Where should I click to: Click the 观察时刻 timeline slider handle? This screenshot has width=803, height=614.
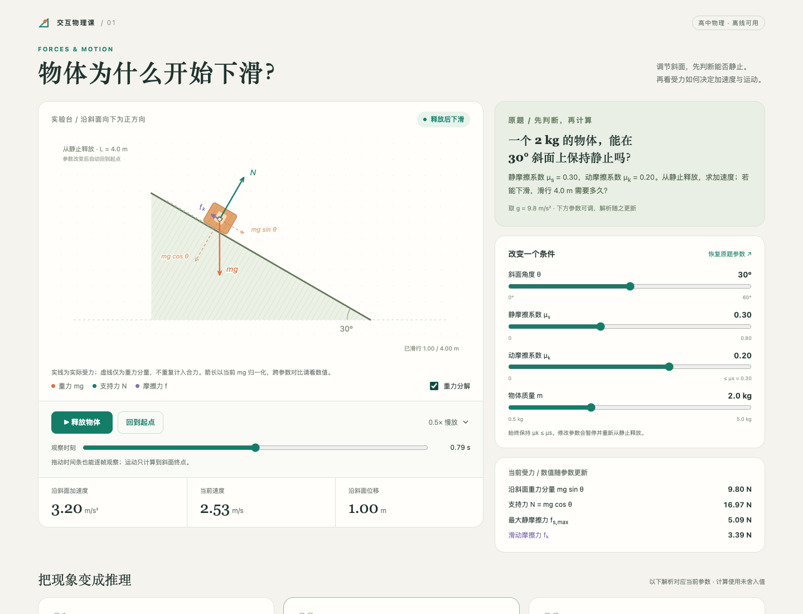click(x=255, y=448)
